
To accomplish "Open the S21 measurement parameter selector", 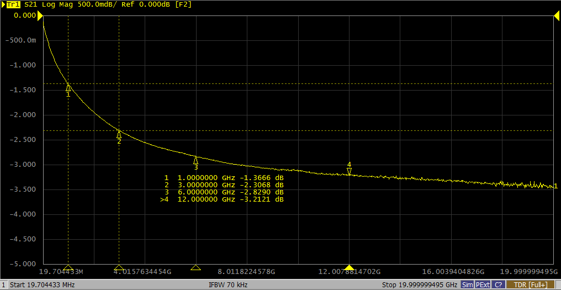I will tap(31, 4).
